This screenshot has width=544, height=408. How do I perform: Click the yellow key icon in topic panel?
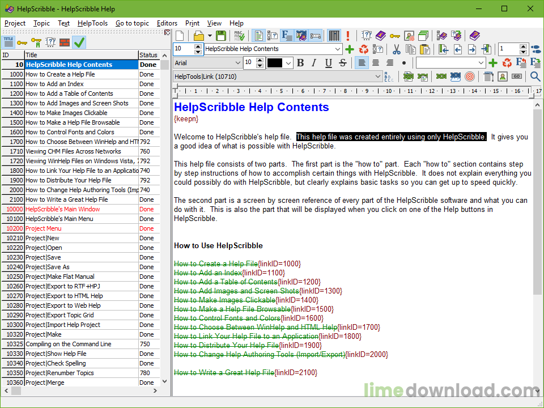pyautogui.click(x=22, y=42)
